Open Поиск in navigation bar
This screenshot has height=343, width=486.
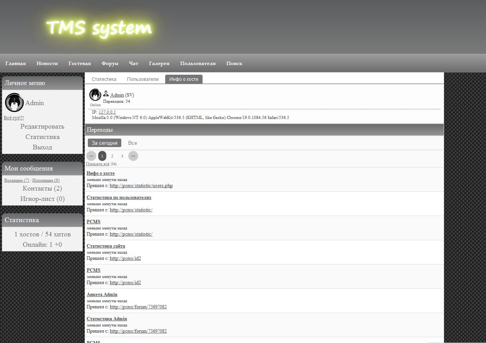click(x=235, y=64)
